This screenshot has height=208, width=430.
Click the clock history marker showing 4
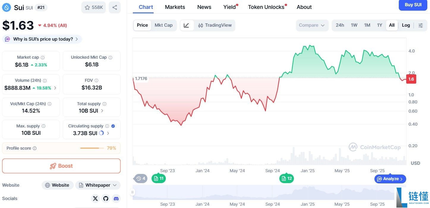pyautogui.click(x=140, y=178)
